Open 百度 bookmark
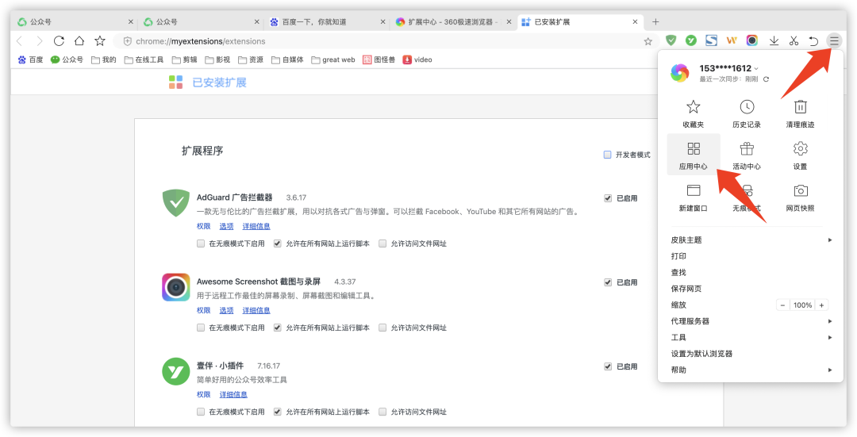 click(30, 59)
